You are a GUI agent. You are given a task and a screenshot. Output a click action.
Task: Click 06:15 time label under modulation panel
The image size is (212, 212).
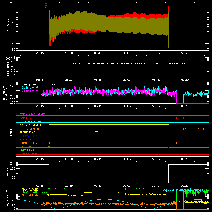click(156, 106)
